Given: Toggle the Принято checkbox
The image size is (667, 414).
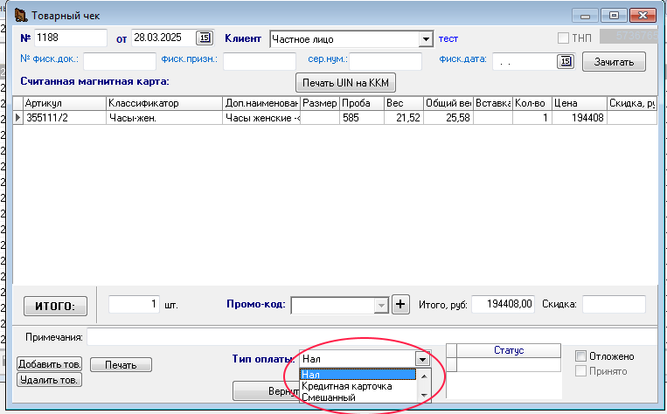Looking at the screenshot, I should coord(581,371).
